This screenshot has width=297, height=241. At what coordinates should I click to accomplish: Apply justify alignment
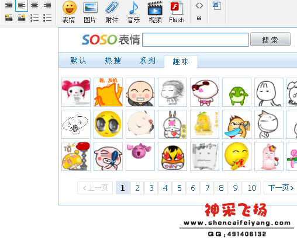click(x=9, y=5)
